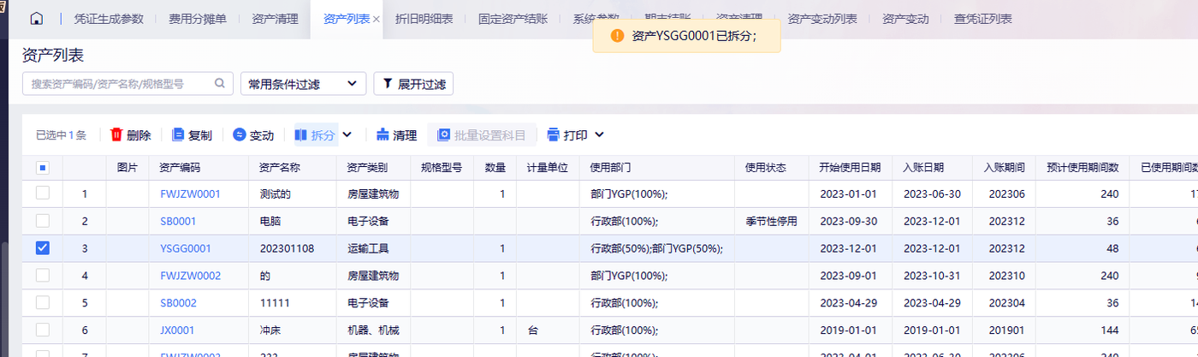Screen dimensions: 1198x357
Task: Click the 复制 button
Action: pyautogui.click(x=193, y=134)
